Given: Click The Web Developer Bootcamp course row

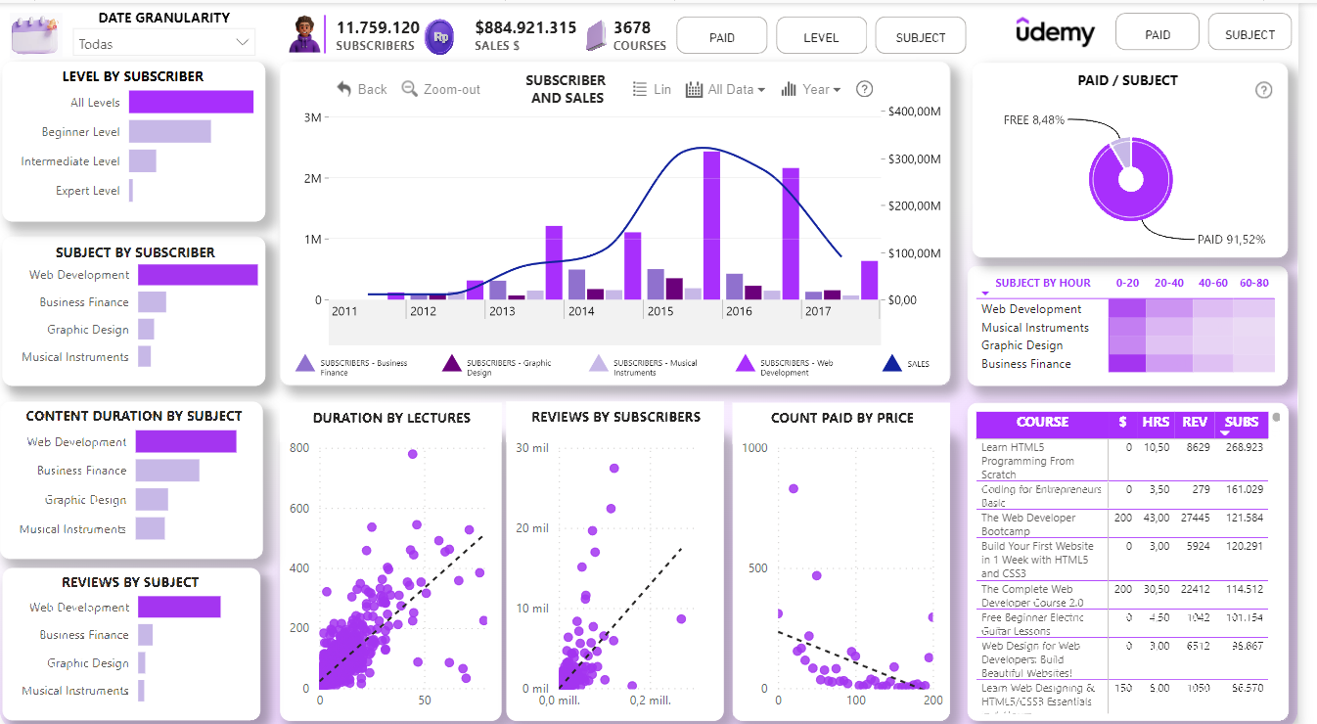Looking at the screenshot, I should click(x=1122, y=523).
